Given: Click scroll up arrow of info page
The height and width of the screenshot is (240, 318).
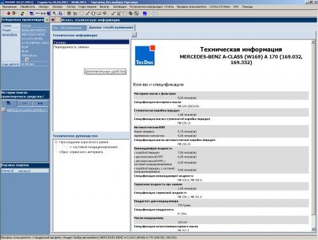Looking at the screenshot, I should click(x=313, y=42).
